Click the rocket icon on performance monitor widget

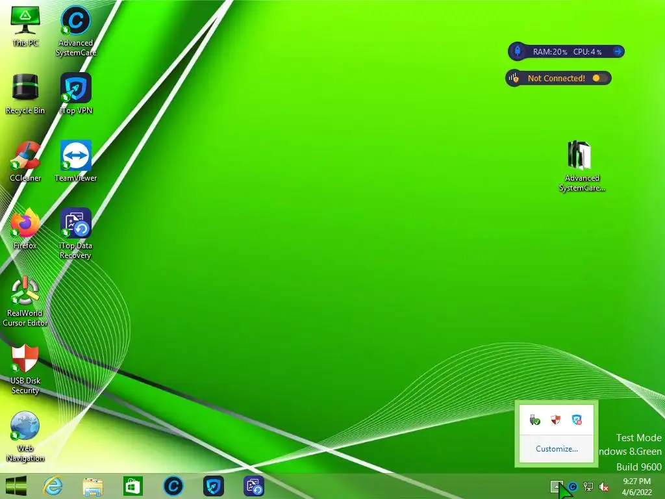tap(518, 51)
